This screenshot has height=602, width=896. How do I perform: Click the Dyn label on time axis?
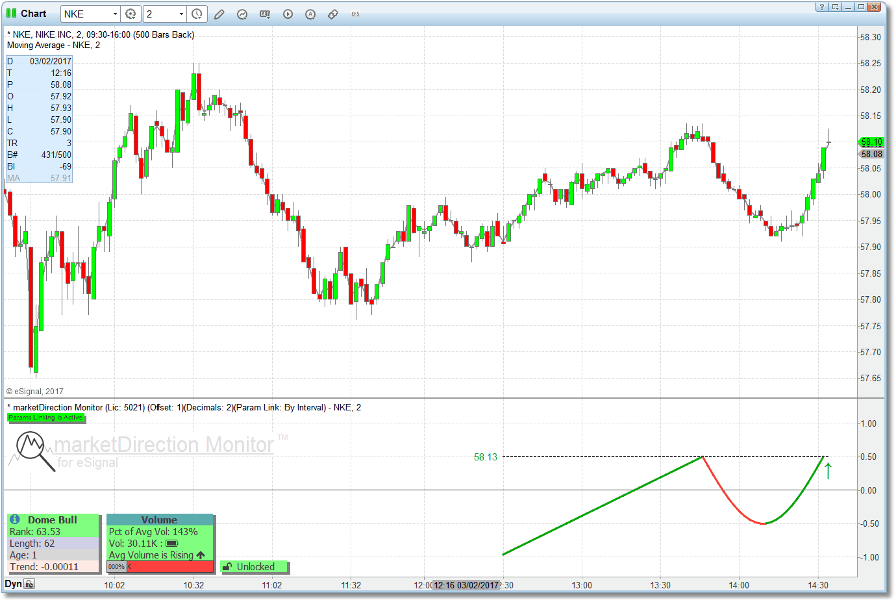click(x=13, y=584)
